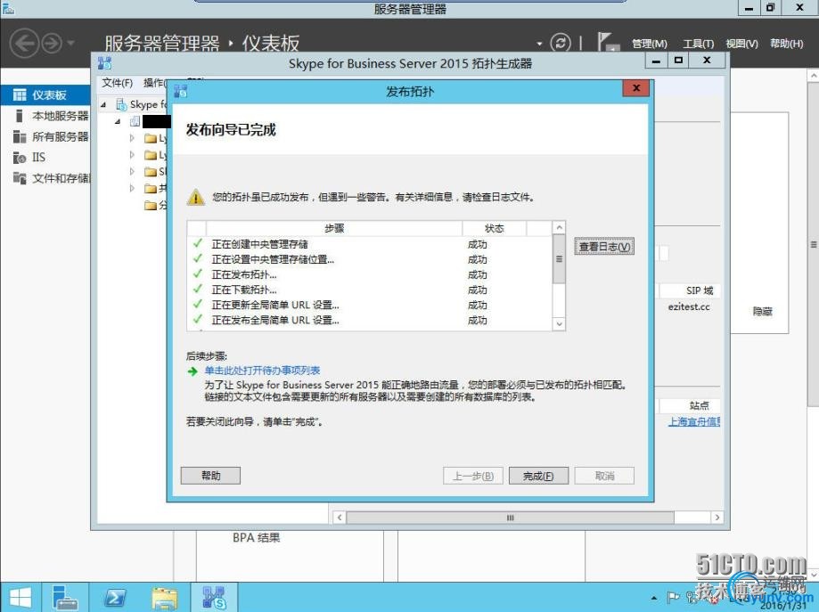Click the Steps (步骤) column header
This screenshot has width=819, height=612.
pos(334,228)
